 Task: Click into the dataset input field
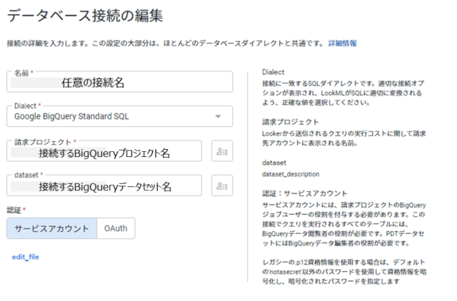tap(104, 185)
